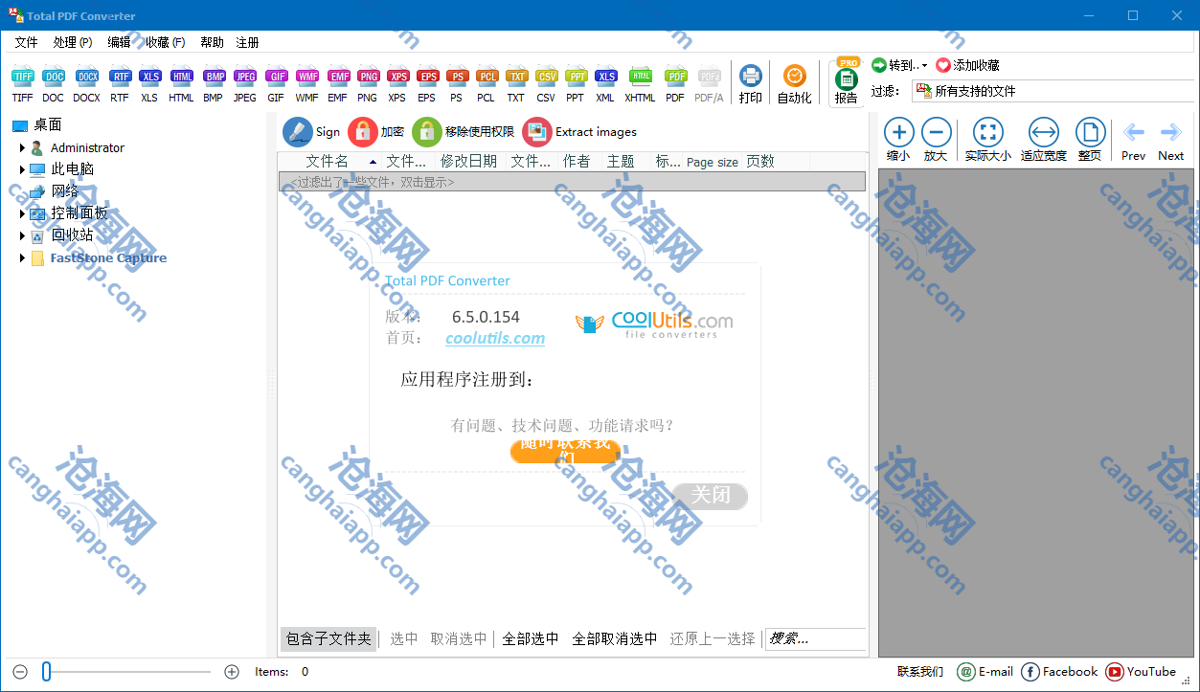Click the Extract images icon
1200x692 pixels.
(x=537, y=132)
